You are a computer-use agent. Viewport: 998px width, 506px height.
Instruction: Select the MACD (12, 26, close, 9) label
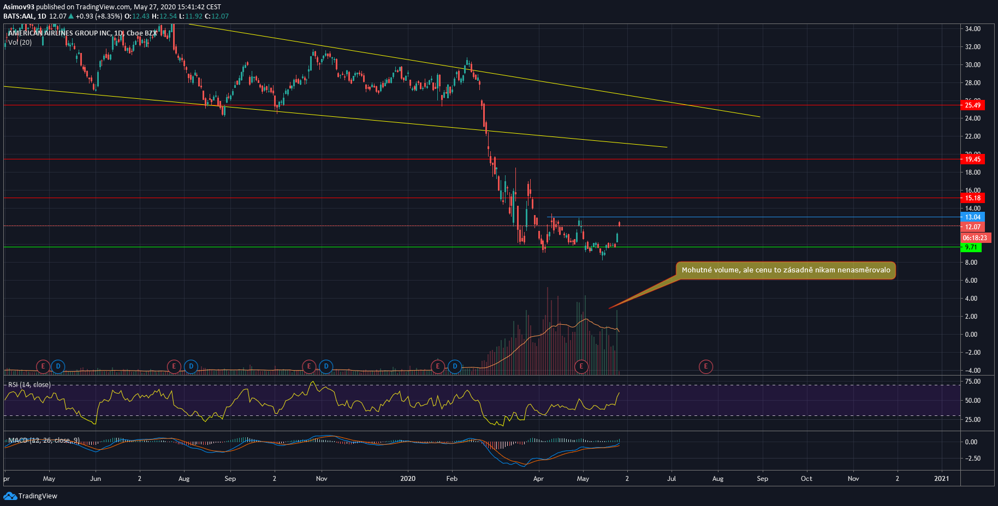coord(44,440)
